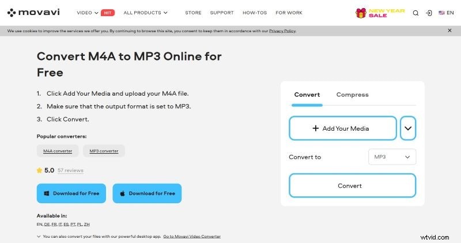Expand media source options chevron
Screen dimensions: 461x243
408,128
